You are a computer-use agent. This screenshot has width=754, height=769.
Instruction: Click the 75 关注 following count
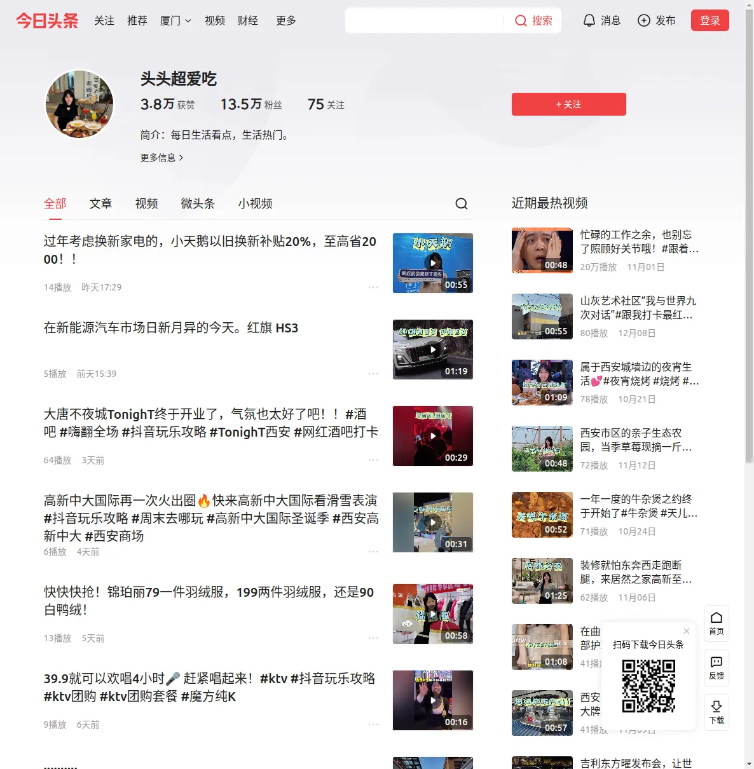(x=326, y=104)
